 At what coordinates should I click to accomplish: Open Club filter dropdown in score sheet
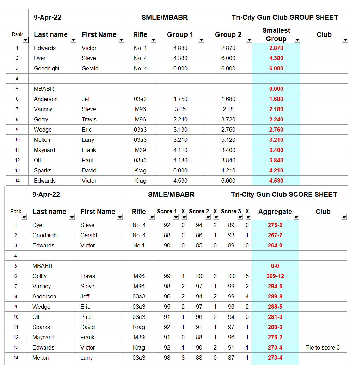coord(344,218)
